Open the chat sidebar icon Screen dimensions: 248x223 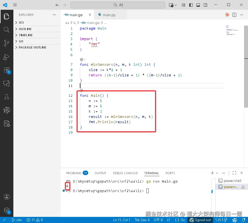click(x=6, y=83)
